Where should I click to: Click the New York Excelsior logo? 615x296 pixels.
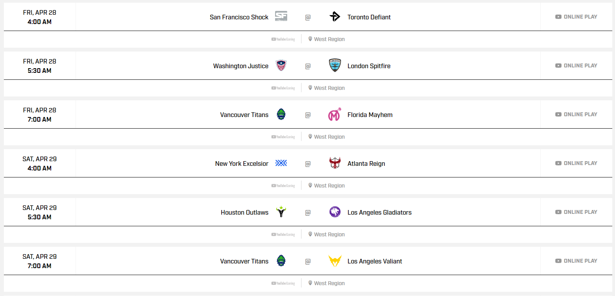281,163
